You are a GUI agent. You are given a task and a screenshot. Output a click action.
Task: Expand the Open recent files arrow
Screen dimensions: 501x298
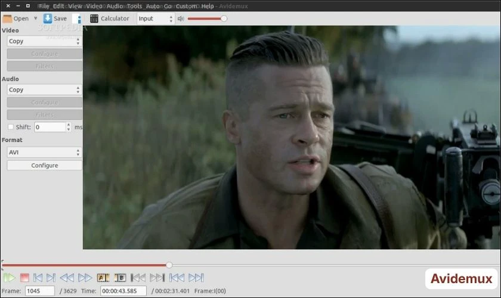35,18
